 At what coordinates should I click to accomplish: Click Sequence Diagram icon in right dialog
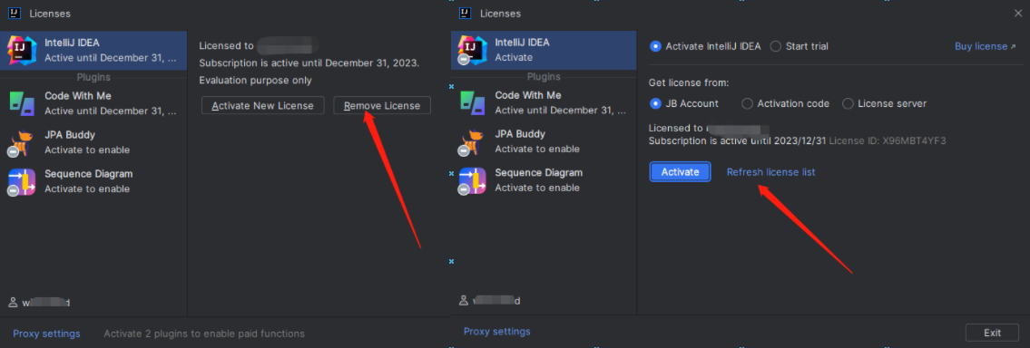click(472, 182)
